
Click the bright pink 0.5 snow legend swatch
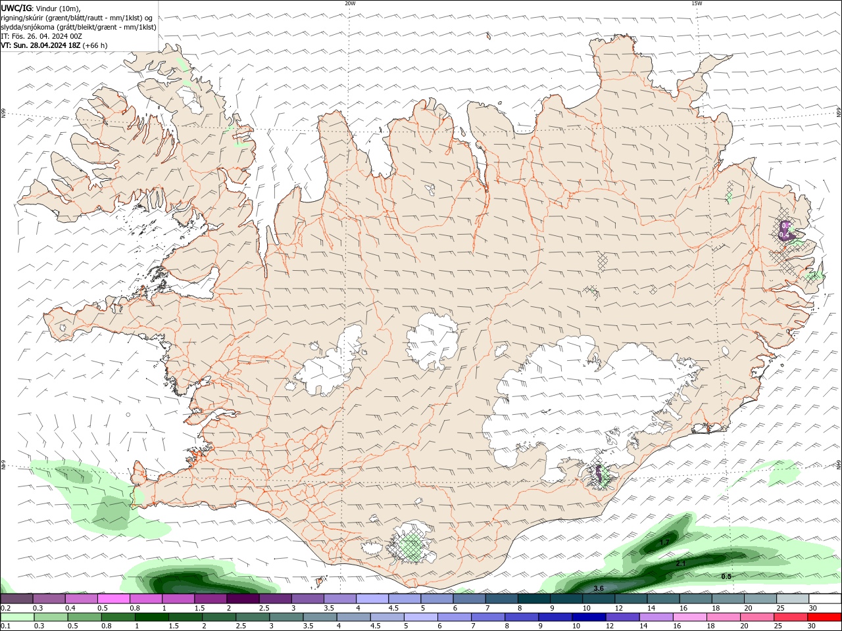click(x=113, y=599)
